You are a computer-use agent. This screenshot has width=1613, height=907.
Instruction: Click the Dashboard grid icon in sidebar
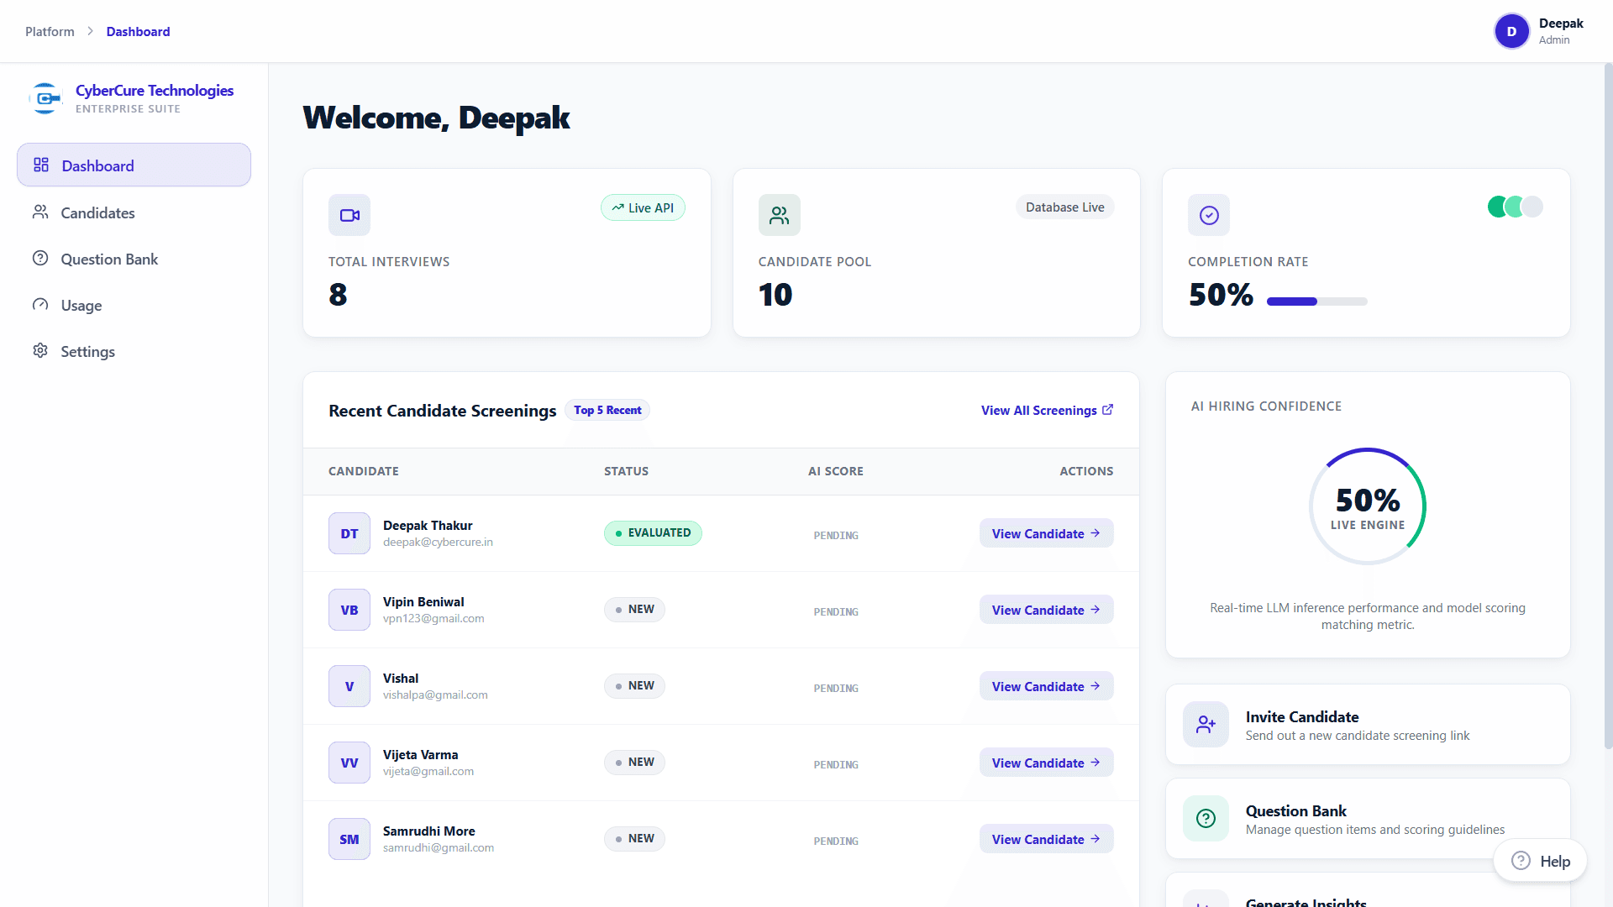tap(40, 165)
